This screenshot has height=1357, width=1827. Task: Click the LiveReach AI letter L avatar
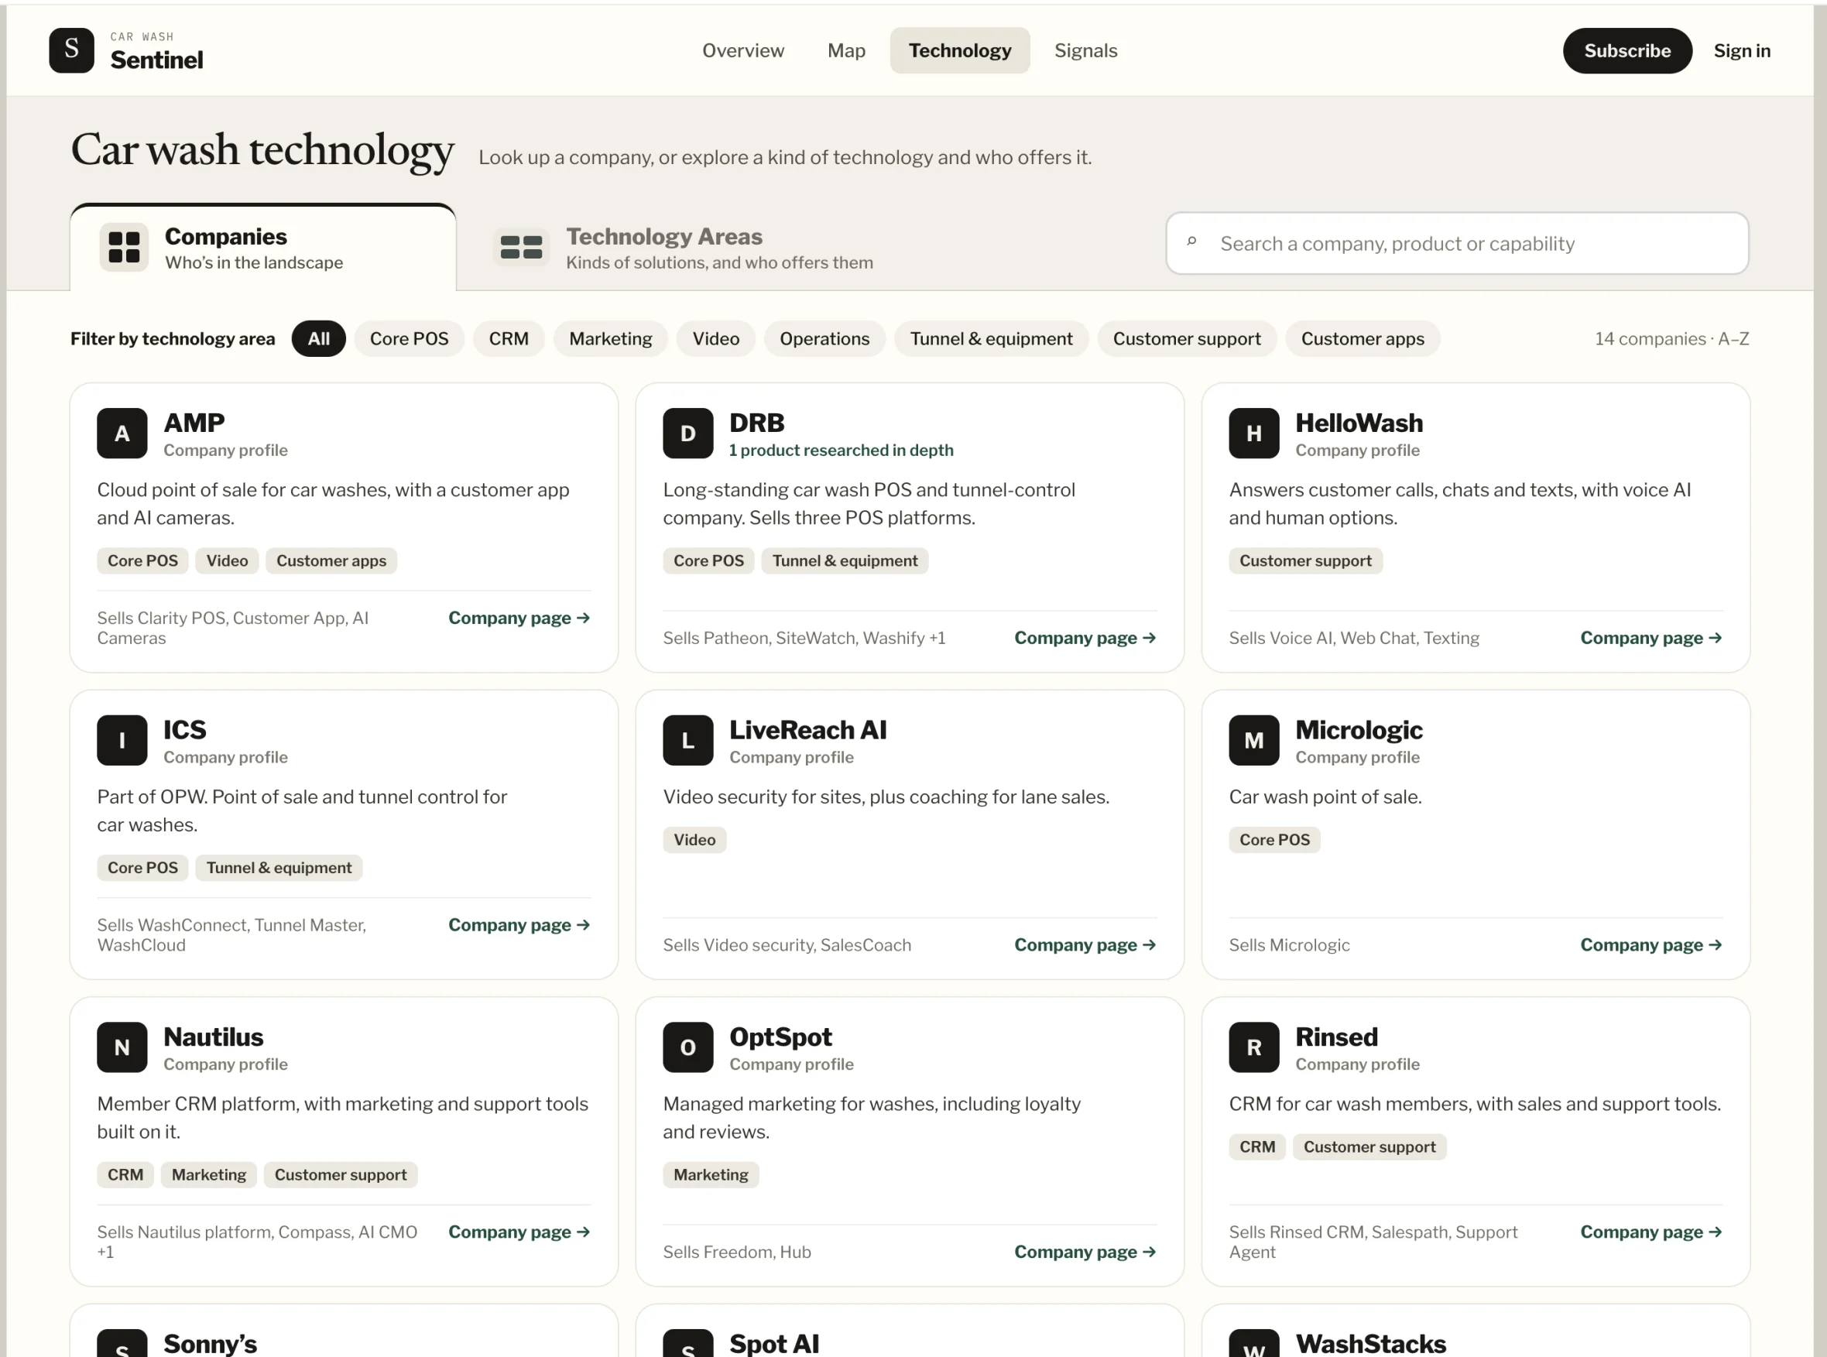(x=687, y=740)
